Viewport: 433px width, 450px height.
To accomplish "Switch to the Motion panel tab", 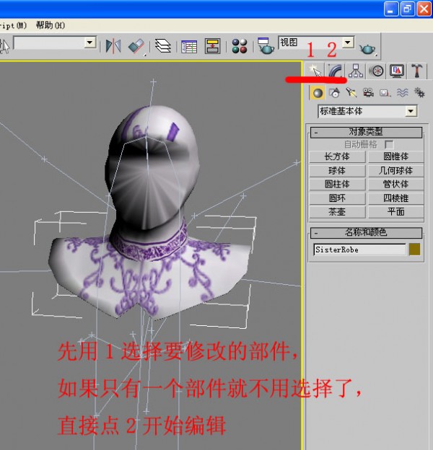I will tap(376, 71).
